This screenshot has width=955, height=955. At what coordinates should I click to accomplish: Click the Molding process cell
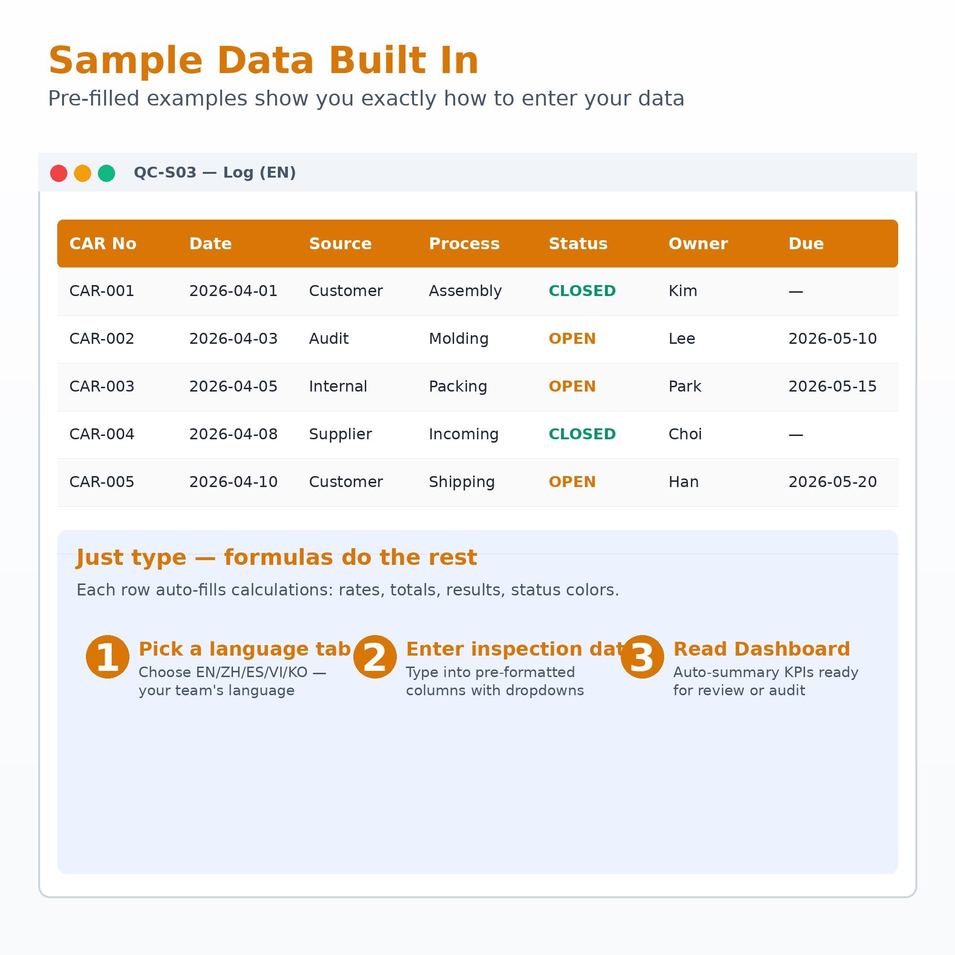tap(459, 339)
